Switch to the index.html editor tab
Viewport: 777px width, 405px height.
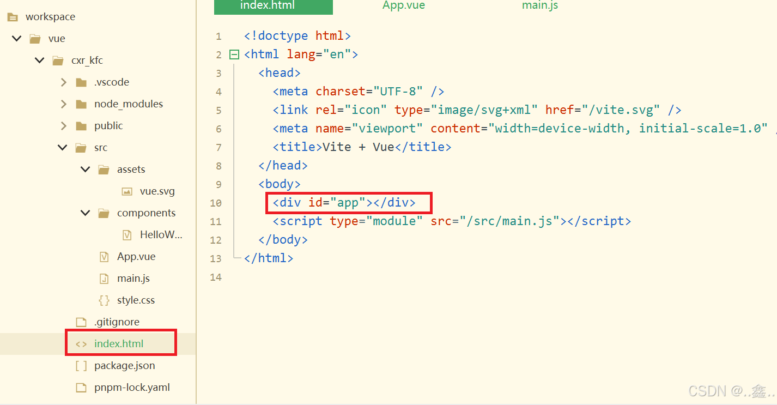click(x=273, y=6)
